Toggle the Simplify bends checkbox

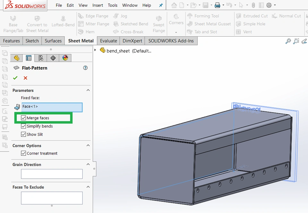tap(23, 126)
